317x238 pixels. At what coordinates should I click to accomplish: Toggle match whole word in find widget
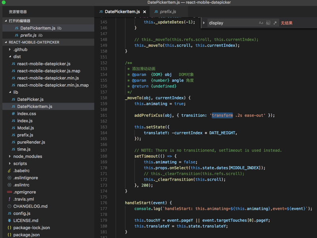[x=268, y=23]
